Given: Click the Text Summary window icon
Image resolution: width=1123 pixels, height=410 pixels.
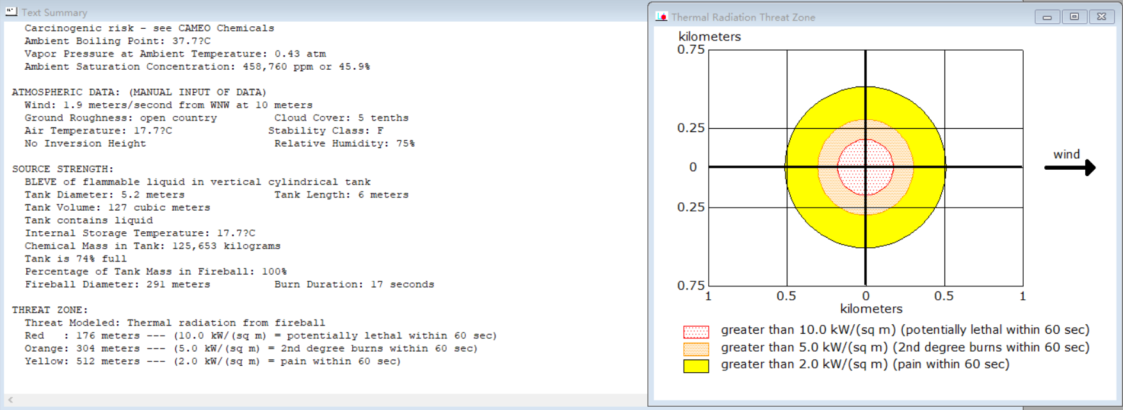Looking at the screenshot, I should (x=11, y=12).
